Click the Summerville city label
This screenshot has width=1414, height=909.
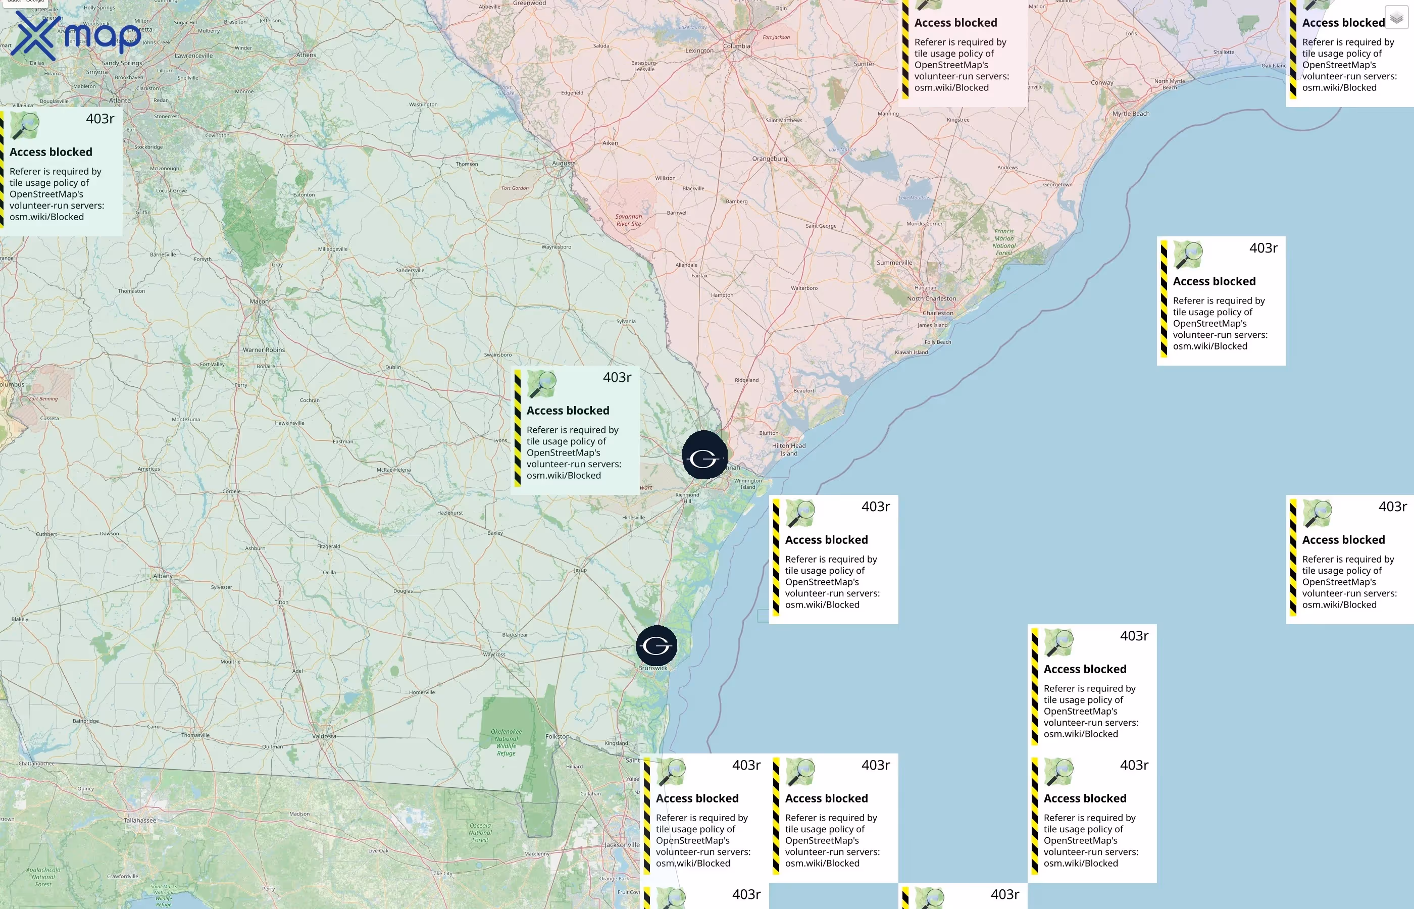[x=894, y=263]
